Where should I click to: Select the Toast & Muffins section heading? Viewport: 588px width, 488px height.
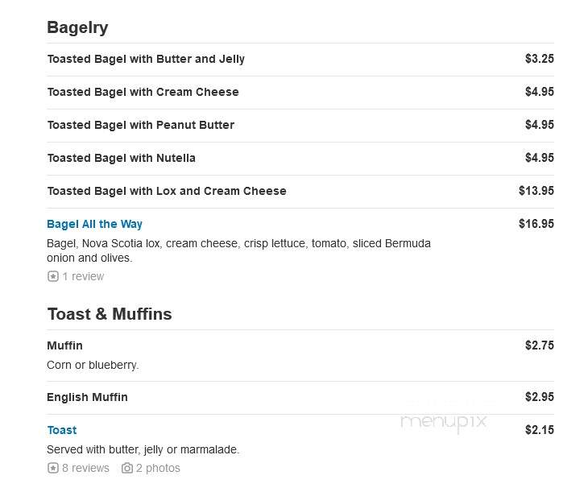coord(110,314)
